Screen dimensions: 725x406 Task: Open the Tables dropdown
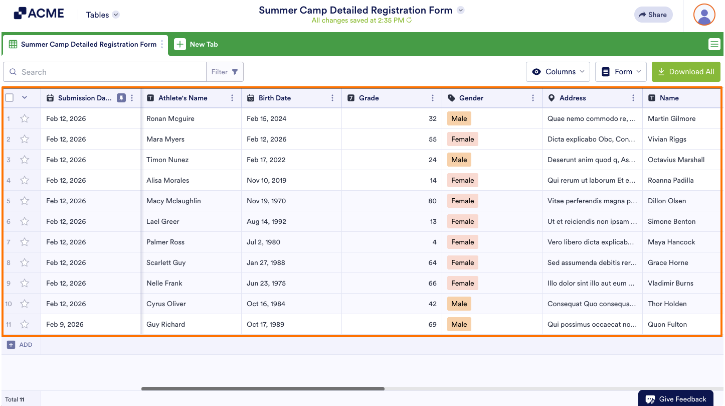pos(102,15)
